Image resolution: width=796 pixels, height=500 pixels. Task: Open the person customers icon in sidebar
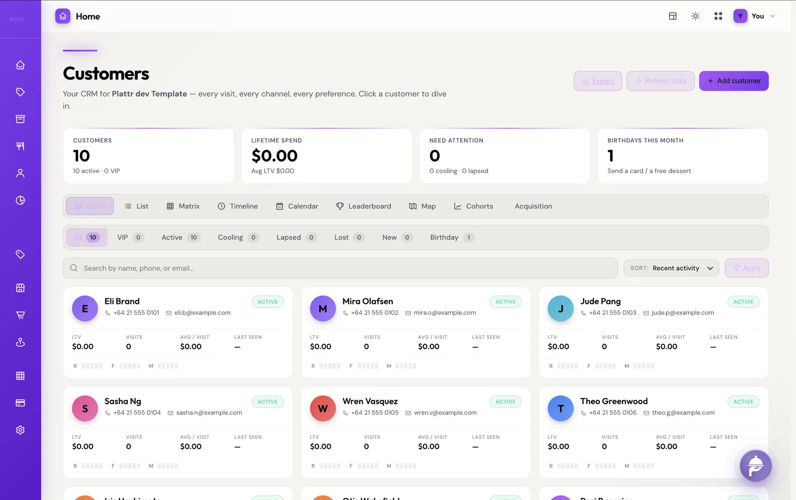click(20, 173)
